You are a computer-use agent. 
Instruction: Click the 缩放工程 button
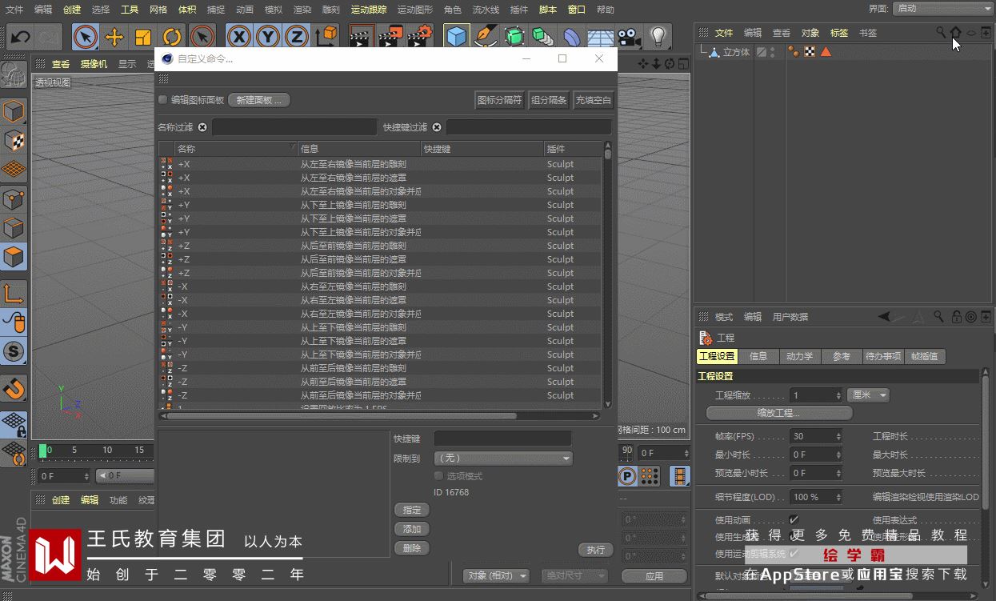pos(779,413)
